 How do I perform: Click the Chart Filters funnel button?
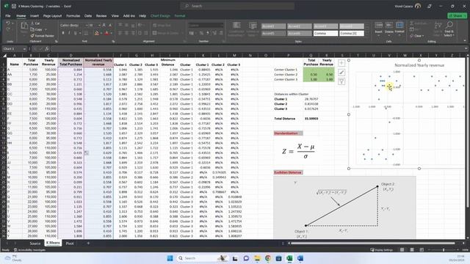(341, 81)
